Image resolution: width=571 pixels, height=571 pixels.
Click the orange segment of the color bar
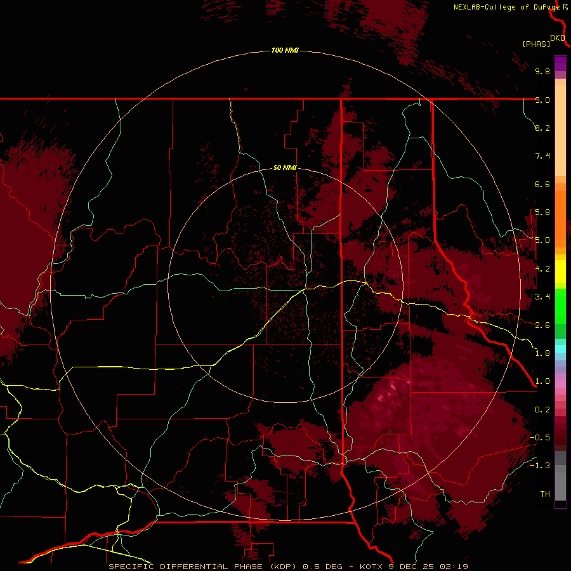(560, 218)
